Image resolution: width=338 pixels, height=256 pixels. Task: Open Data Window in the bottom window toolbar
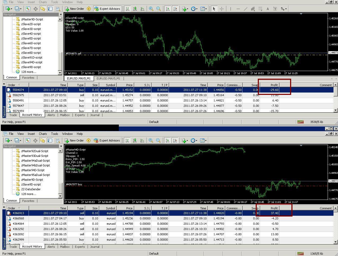(35, 140)
